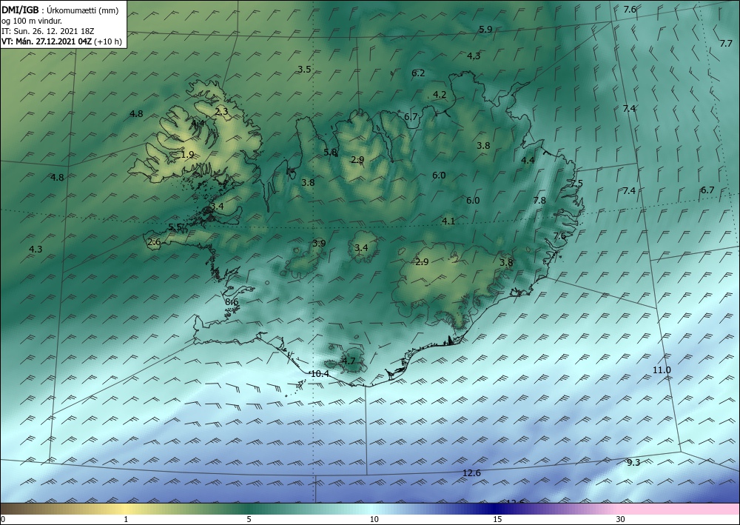The height and width of the screenshot is (525, 740).
Task: Click the legend line 'og 100 m vindur.'
Action: coord(32,21)
